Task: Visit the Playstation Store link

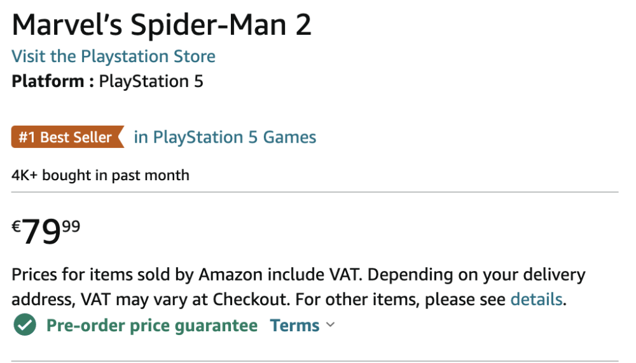Action: tap(113, 56)
